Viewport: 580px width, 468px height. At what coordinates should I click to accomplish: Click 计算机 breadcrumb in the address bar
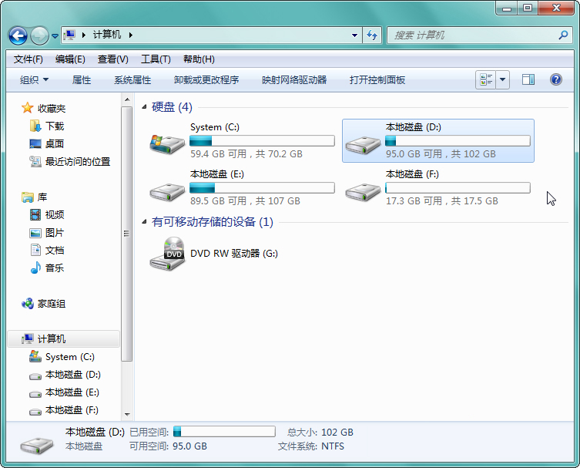[x=106, y=35]
